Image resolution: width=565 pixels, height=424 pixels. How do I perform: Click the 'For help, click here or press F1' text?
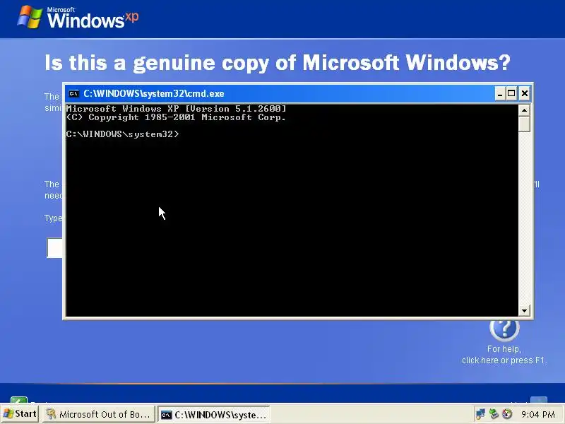pyautogui.click(x=504, y=355)
